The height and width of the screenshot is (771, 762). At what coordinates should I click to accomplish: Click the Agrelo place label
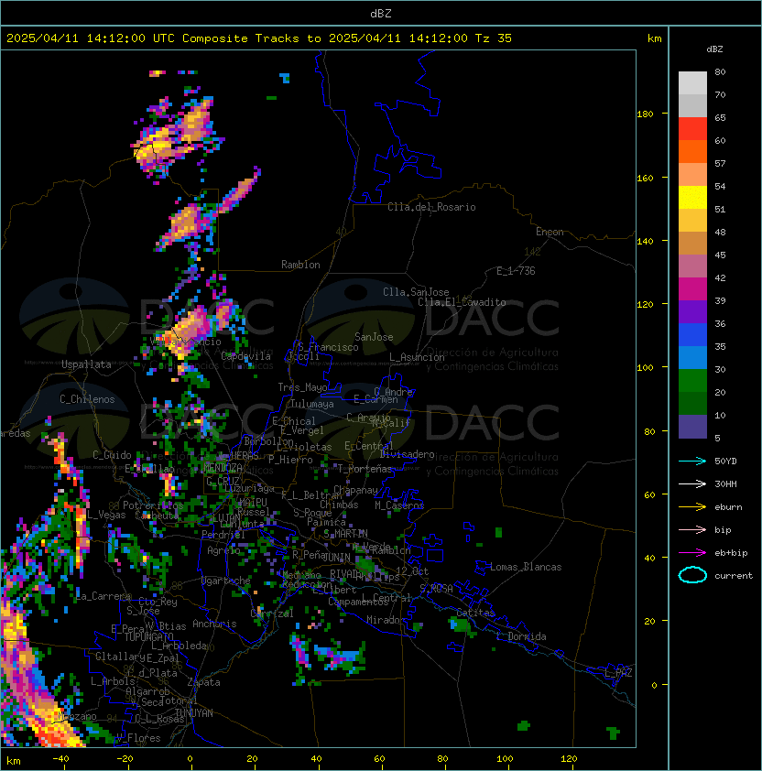click(x=223, y=550)
